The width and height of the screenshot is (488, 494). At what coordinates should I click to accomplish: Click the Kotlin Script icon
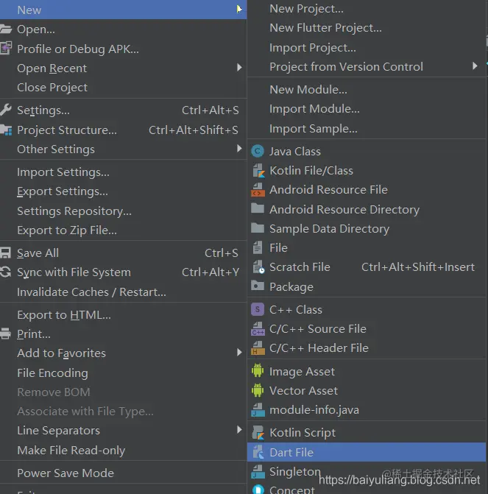pyautogui.click(x=258, y=433)
